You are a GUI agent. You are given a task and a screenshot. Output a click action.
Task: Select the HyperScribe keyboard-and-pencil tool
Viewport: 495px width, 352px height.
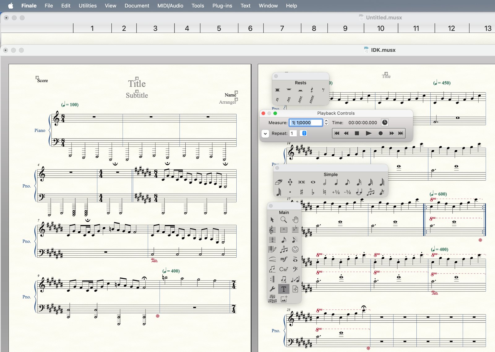pos(272,249)
